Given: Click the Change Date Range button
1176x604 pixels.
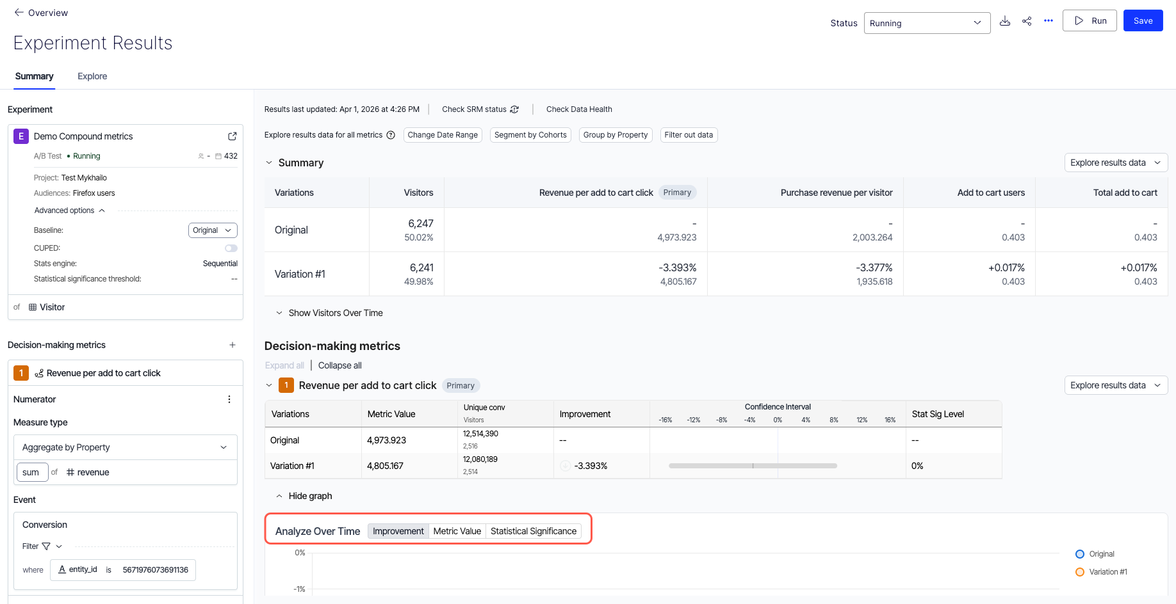Looking at the screenshot, I should pyautogui.click(x=443, y=135).
